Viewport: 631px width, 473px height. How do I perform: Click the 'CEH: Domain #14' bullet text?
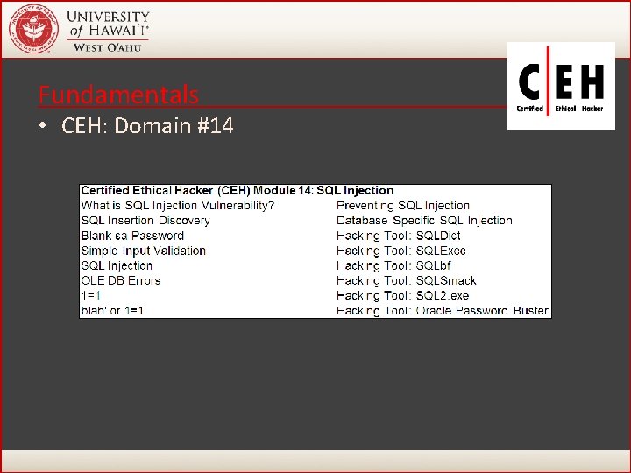[147, 125]
